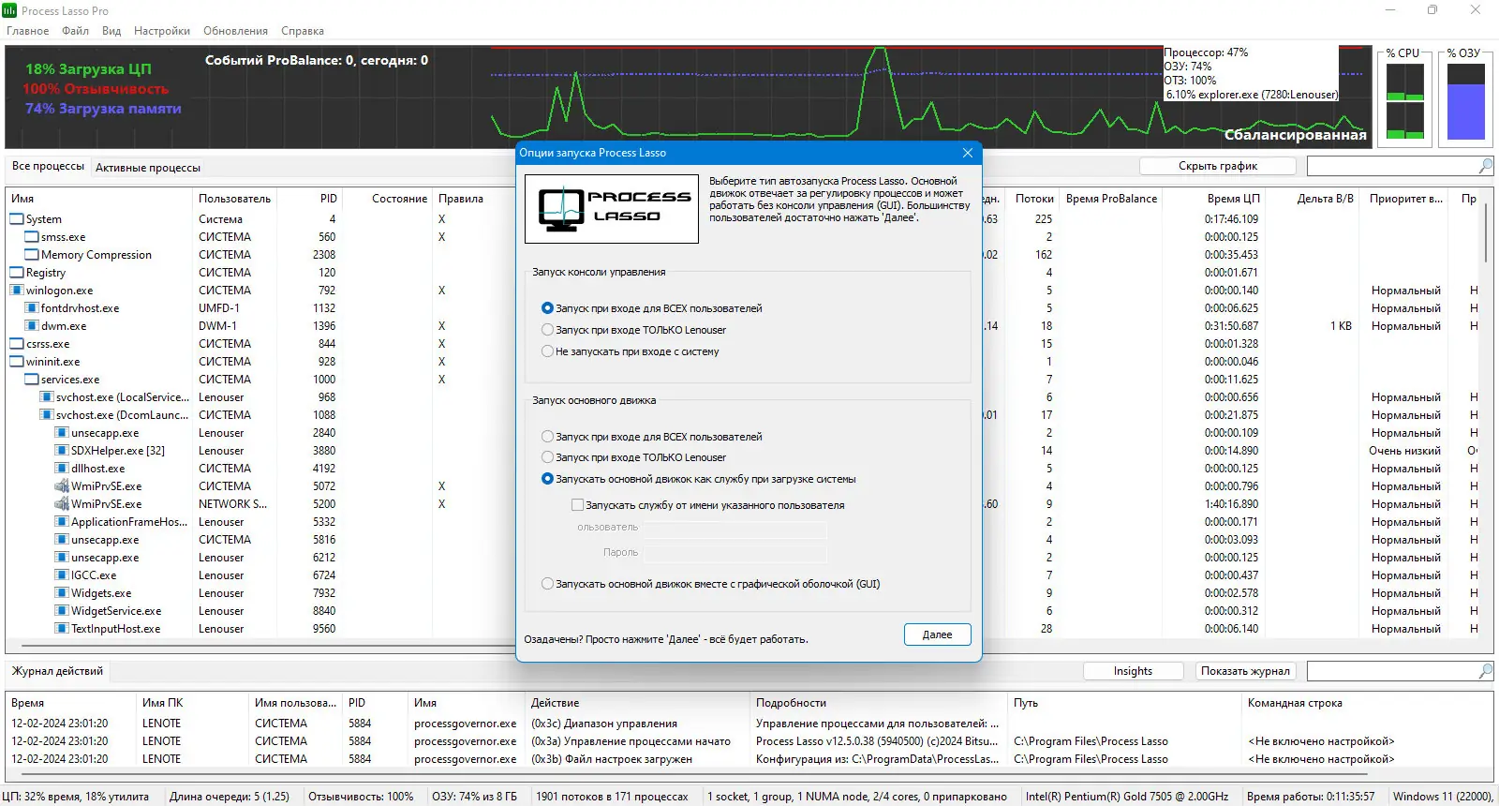Image resolution: width=1499 pixels, height=806 pixels.
Task: Click the dllhost.exe process icon
Action: (x=62, y=469)
